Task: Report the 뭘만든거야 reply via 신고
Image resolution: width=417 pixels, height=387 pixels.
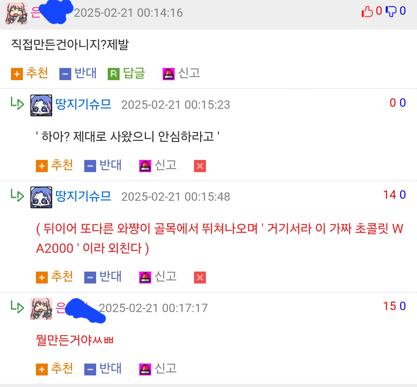Action: [x=158, y=369]
